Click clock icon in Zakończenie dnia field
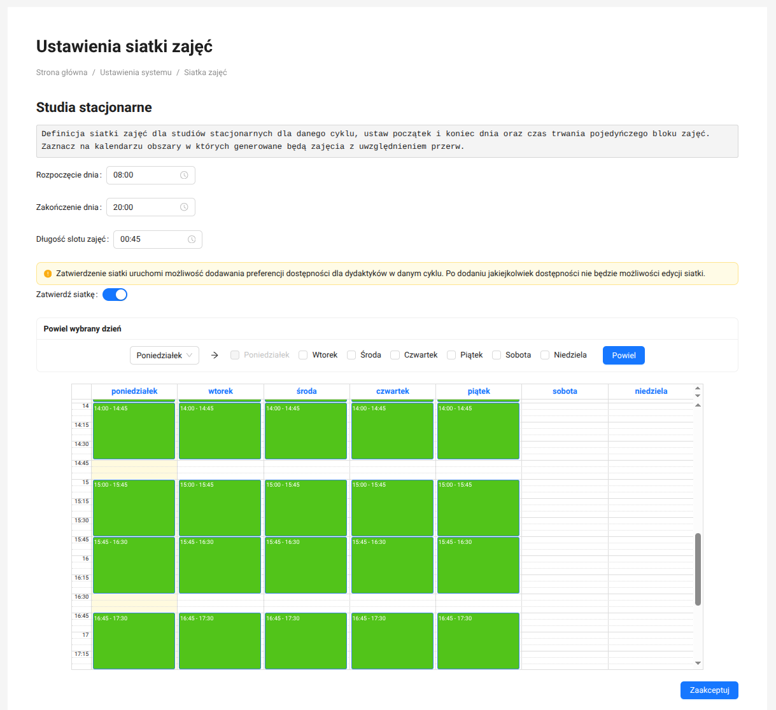 (184, 207)
